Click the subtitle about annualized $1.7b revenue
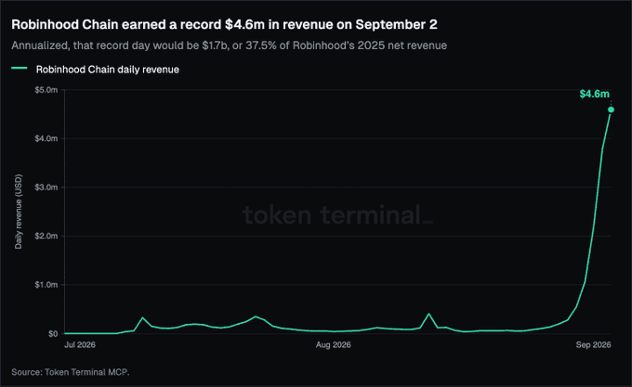Image resolution: width=632 pixels, height=387 pixels. pyautogui.click(x=229, y=45)
